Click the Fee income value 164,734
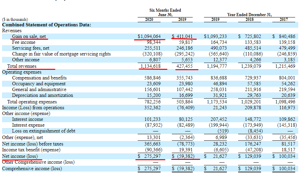 point(219,42)
